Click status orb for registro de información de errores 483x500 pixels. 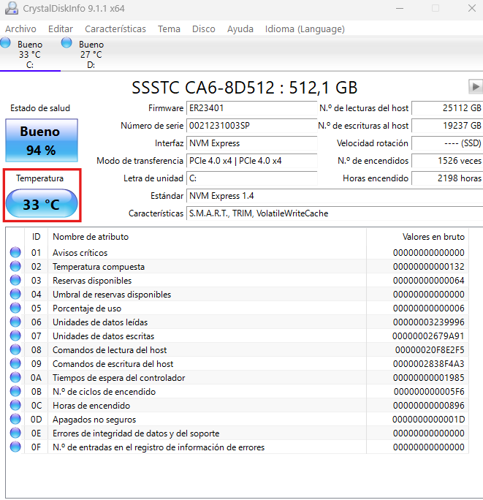(x=15, y=447)
